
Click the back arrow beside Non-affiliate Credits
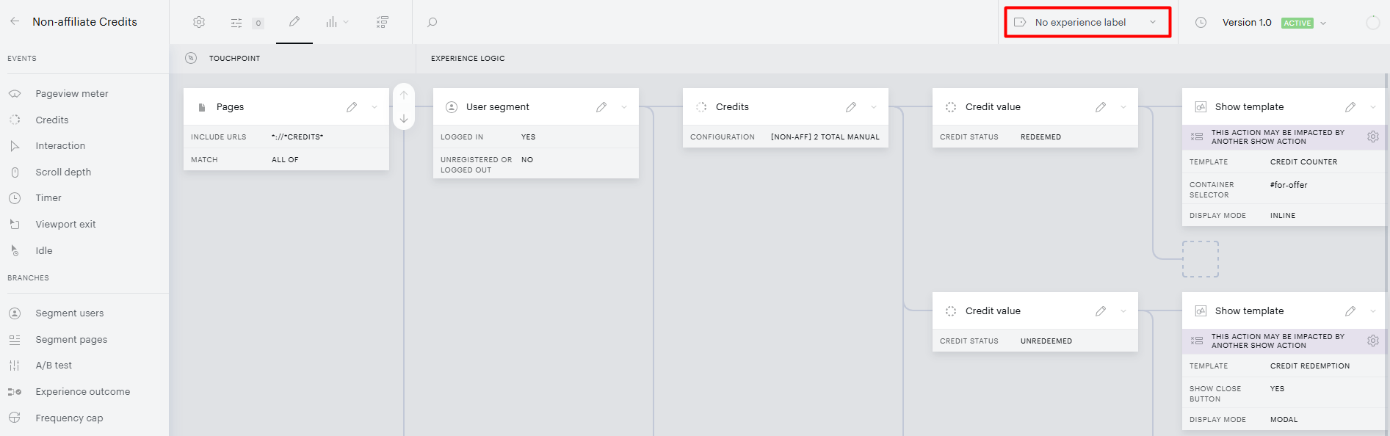15,21
